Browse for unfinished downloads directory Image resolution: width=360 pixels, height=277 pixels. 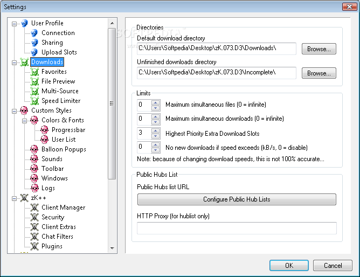pos(319,73)
